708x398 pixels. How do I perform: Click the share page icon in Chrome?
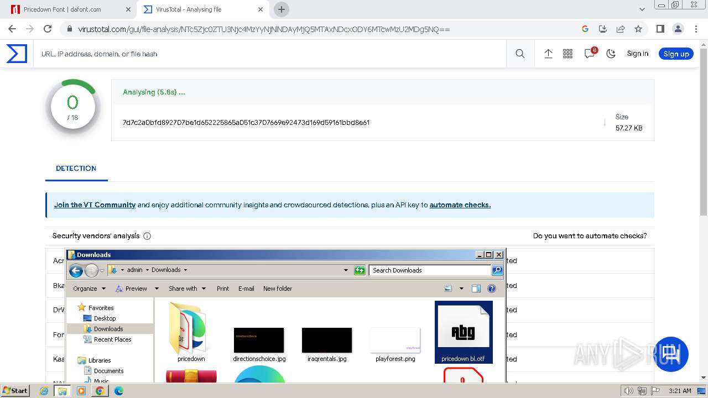tap(621, 29)
